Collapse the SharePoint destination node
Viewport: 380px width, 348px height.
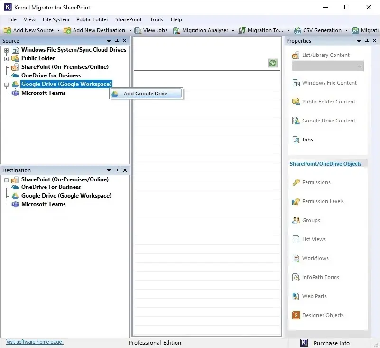click(6, 180)
